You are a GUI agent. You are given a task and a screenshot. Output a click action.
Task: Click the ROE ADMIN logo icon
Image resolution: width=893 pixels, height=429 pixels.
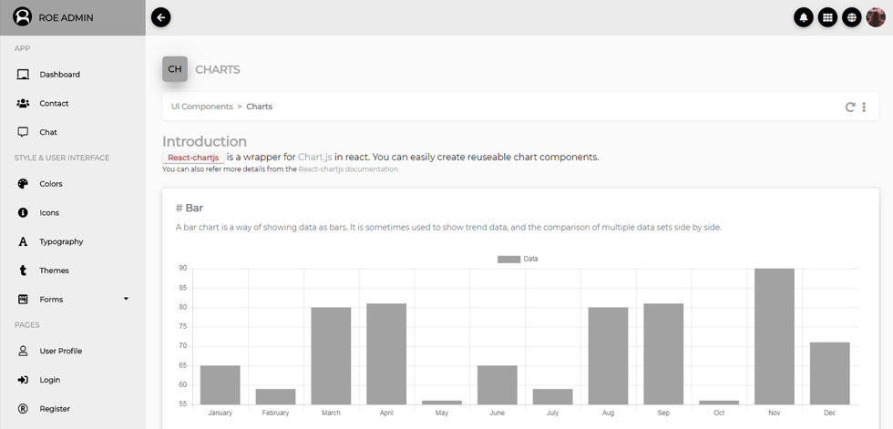click(x=22, y=16)
